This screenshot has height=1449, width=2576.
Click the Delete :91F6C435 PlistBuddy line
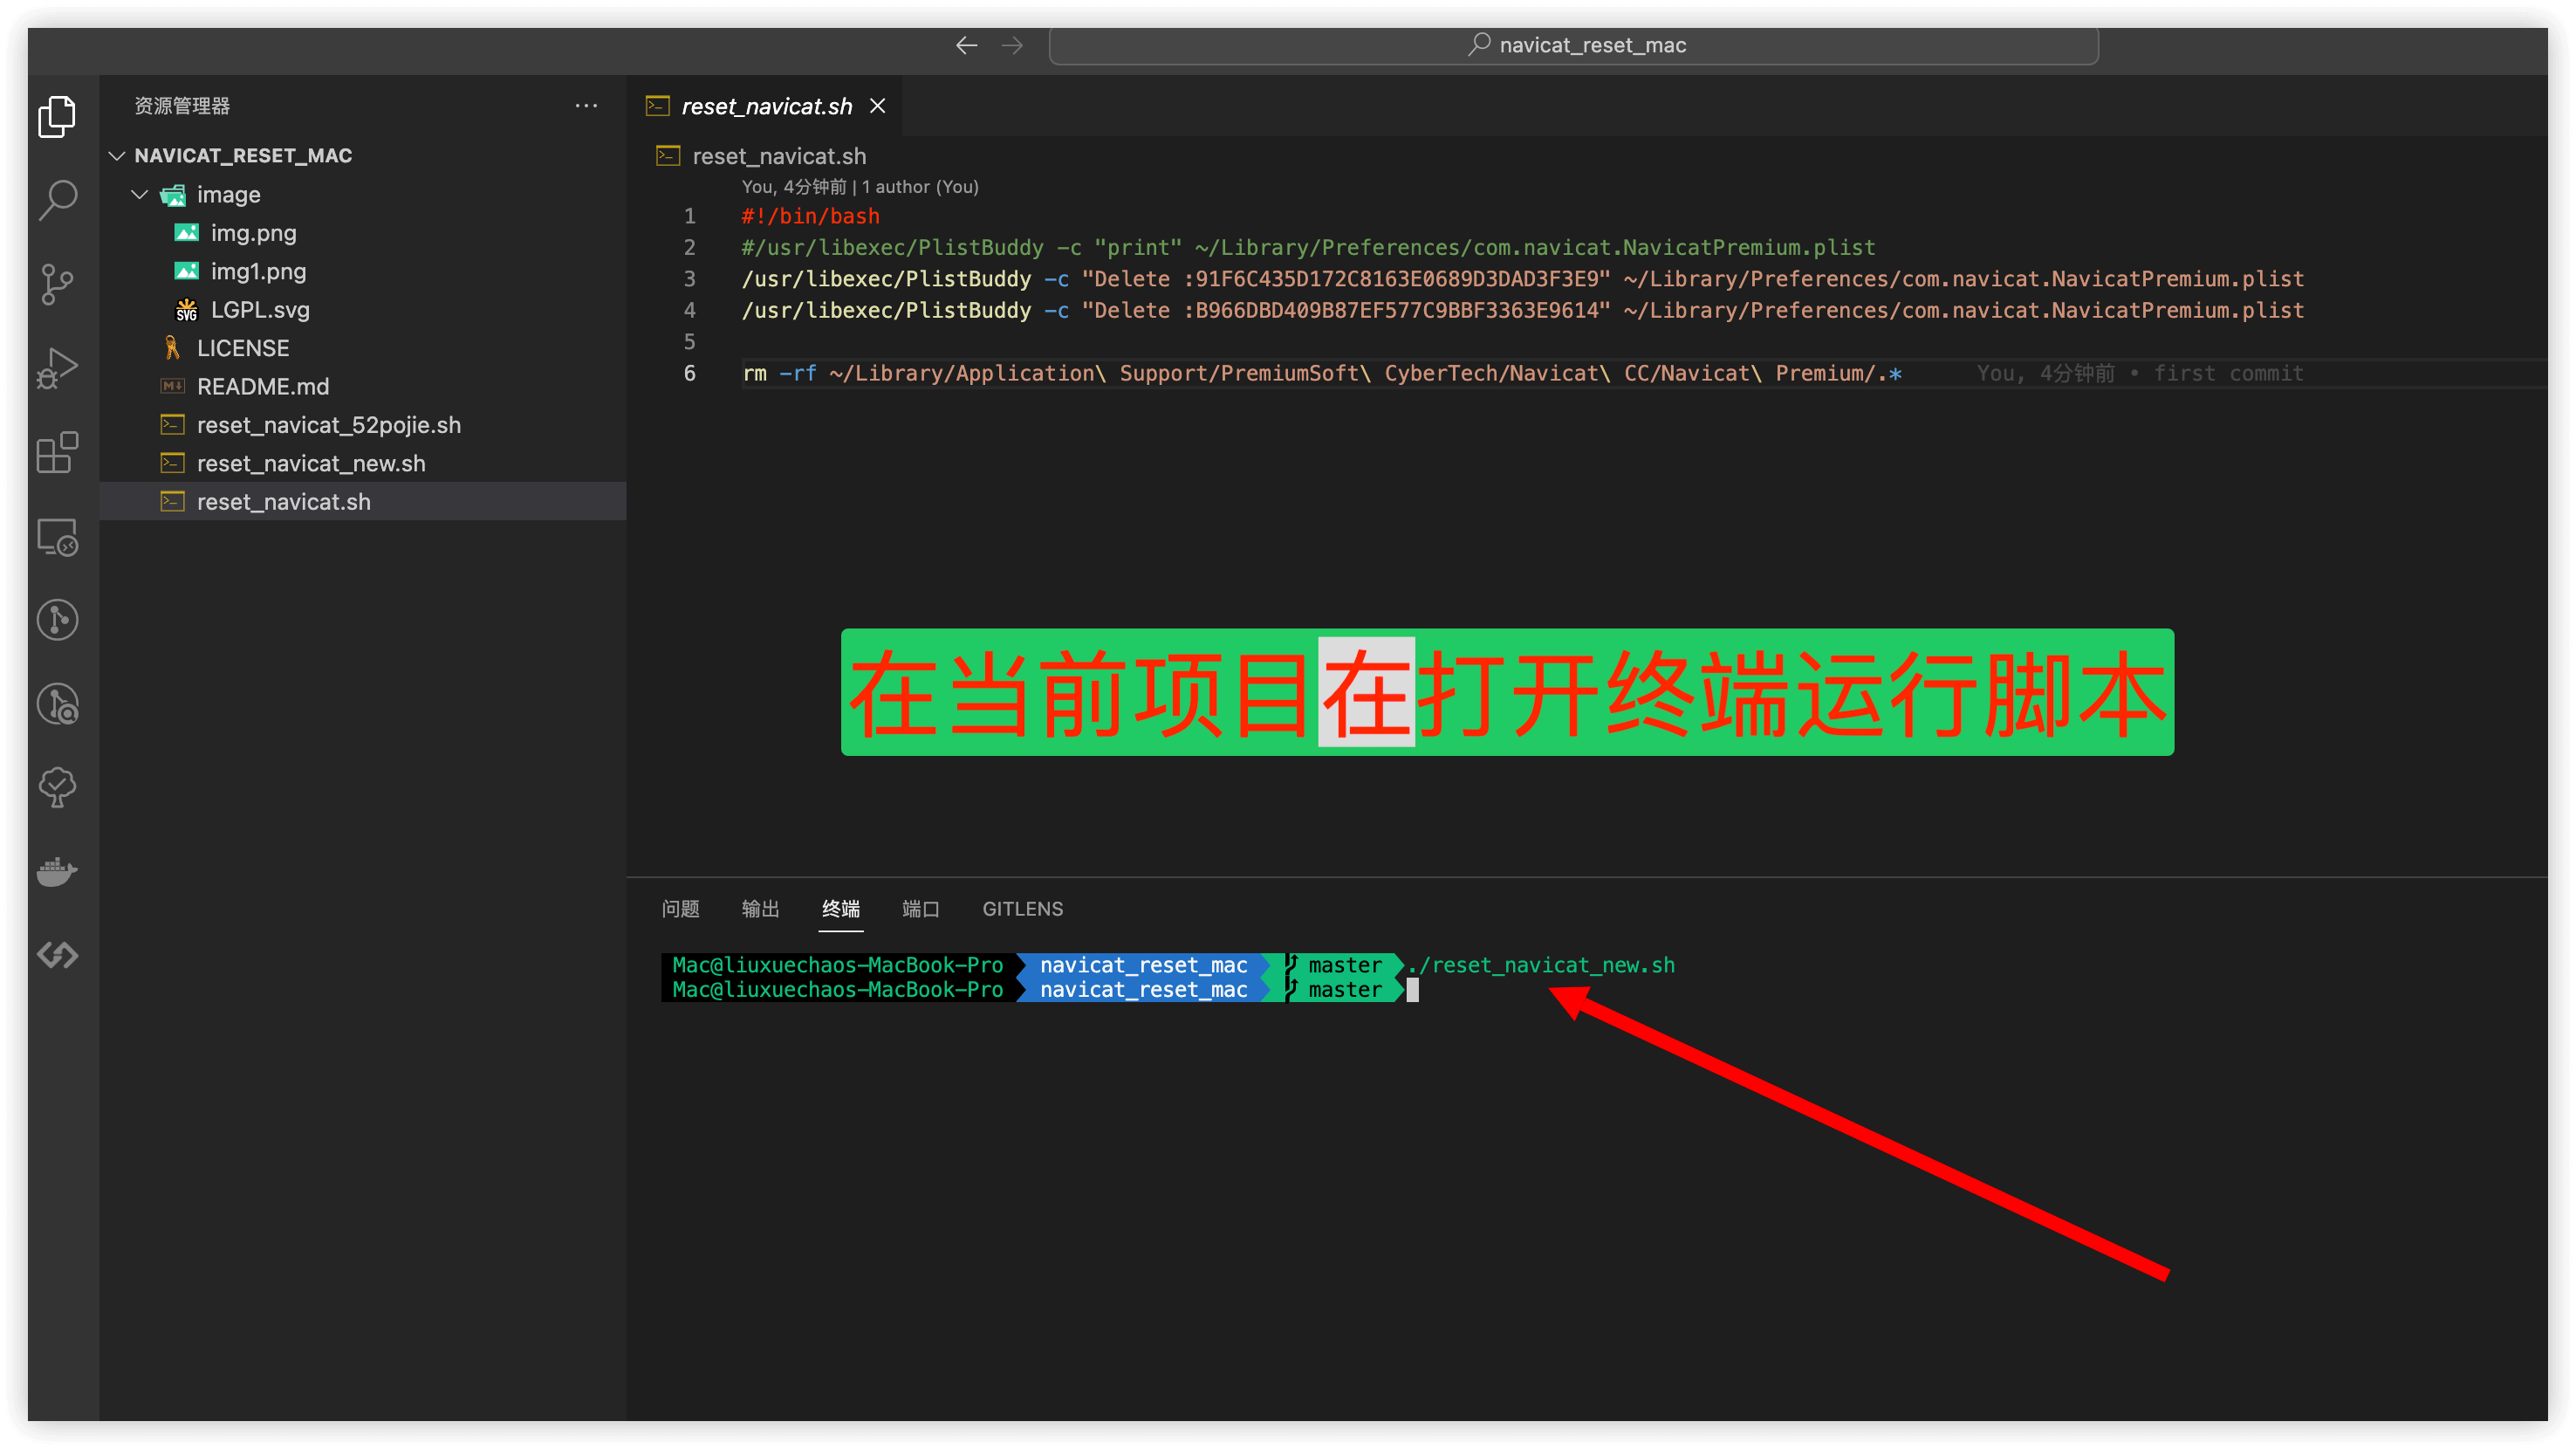coord(1522,279)
